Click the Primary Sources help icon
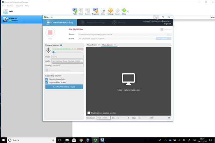Screen dimensions: 215x143 [61, 45]
